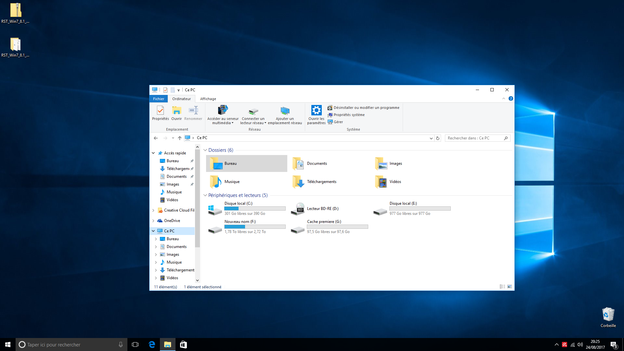Expand Creative Cloud Files tree node
The width and height of the screenshot is (624, 351).
(x=153, y=210)
